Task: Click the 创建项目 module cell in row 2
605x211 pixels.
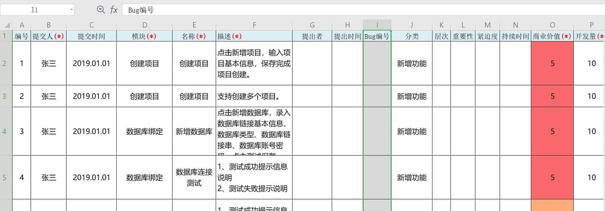Action: pos(145,63)
